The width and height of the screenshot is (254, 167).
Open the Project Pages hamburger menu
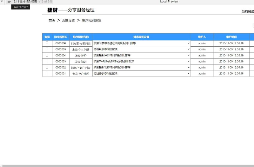point(9,2)
